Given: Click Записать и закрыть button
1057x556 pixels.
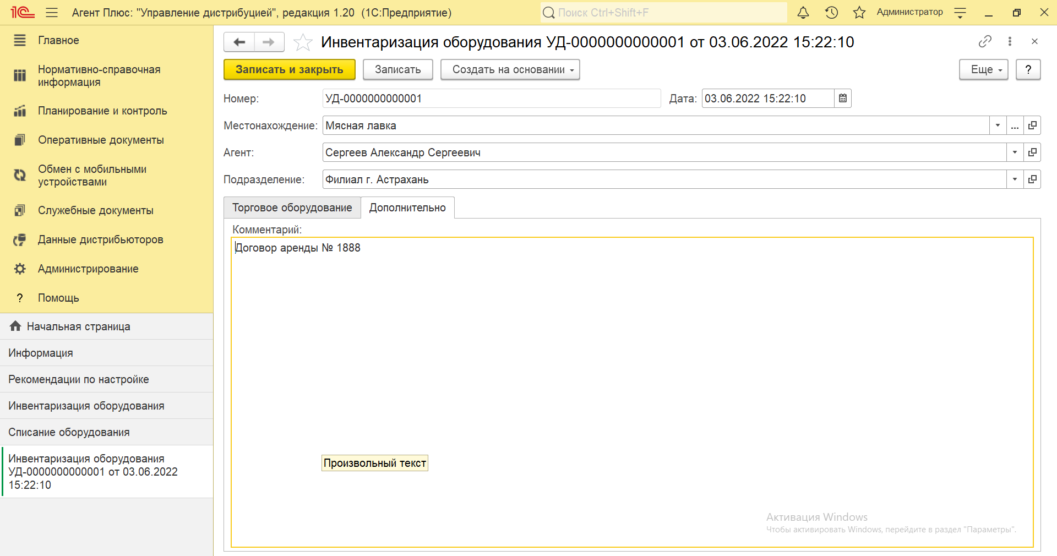Looking at the screenshot, I should tap(289, 70).
